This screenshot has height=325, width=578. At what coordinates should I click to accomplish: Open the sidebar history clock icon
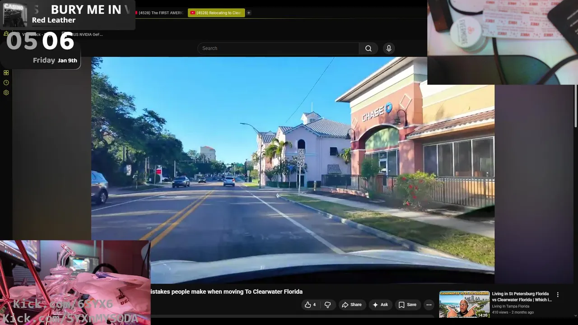6,83
